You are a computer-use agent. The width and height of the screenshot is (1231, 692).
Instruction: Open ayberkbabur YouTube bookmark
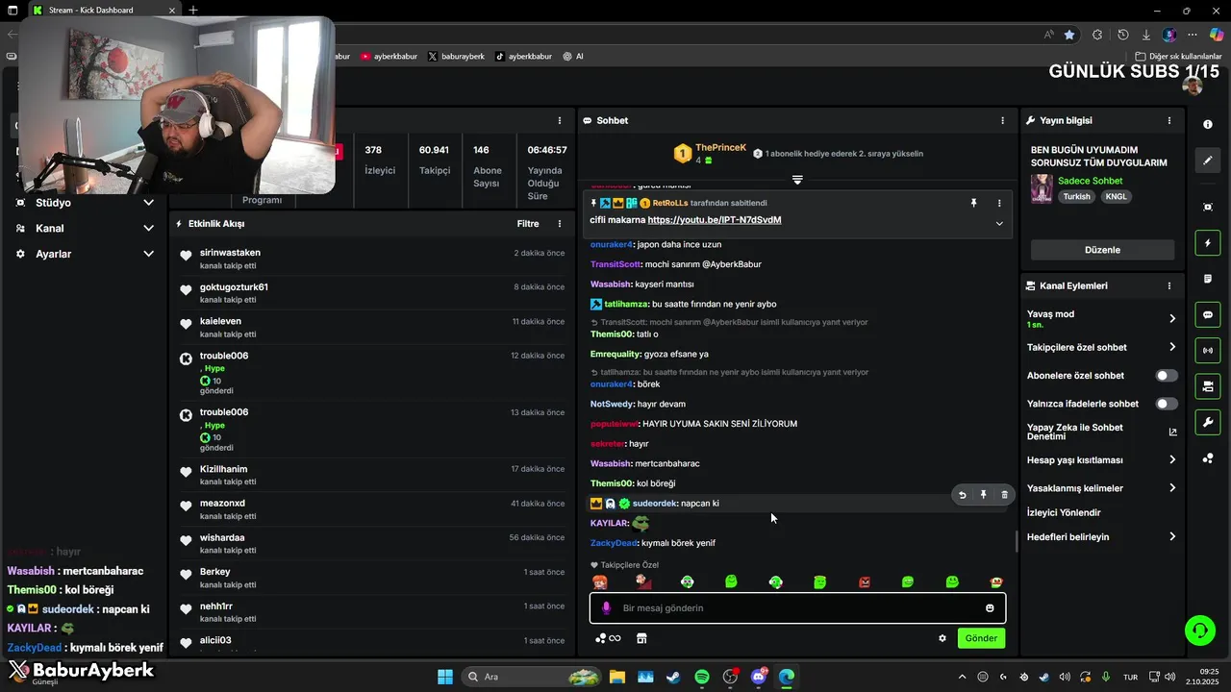coord(389,57)
